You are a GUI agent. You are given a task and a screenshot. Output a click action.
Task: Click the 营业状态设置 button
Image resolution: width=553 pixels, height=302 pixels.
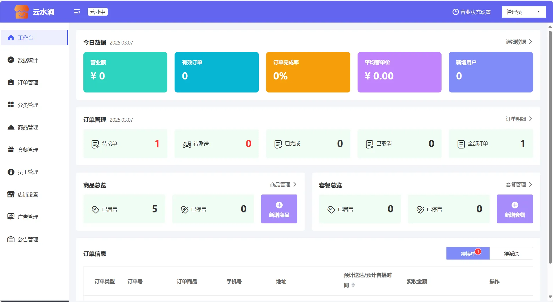(x=472, y=12)
